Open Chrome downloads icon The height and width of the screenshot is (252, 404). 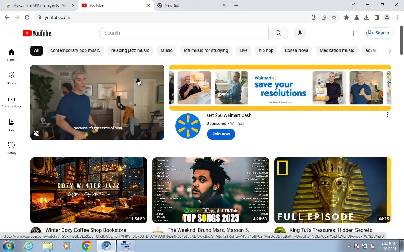[367, 17]
